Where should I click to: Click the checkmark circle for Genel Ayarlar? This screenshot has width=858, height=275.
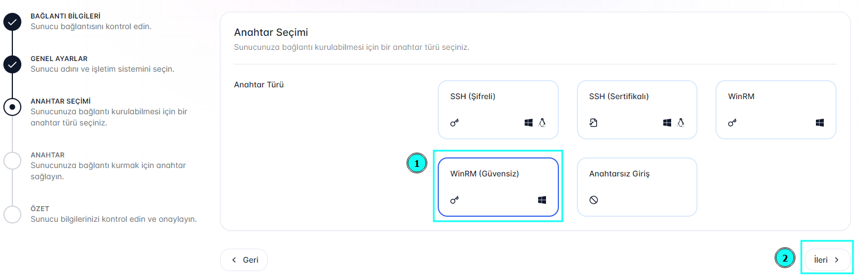click(12, 64)
